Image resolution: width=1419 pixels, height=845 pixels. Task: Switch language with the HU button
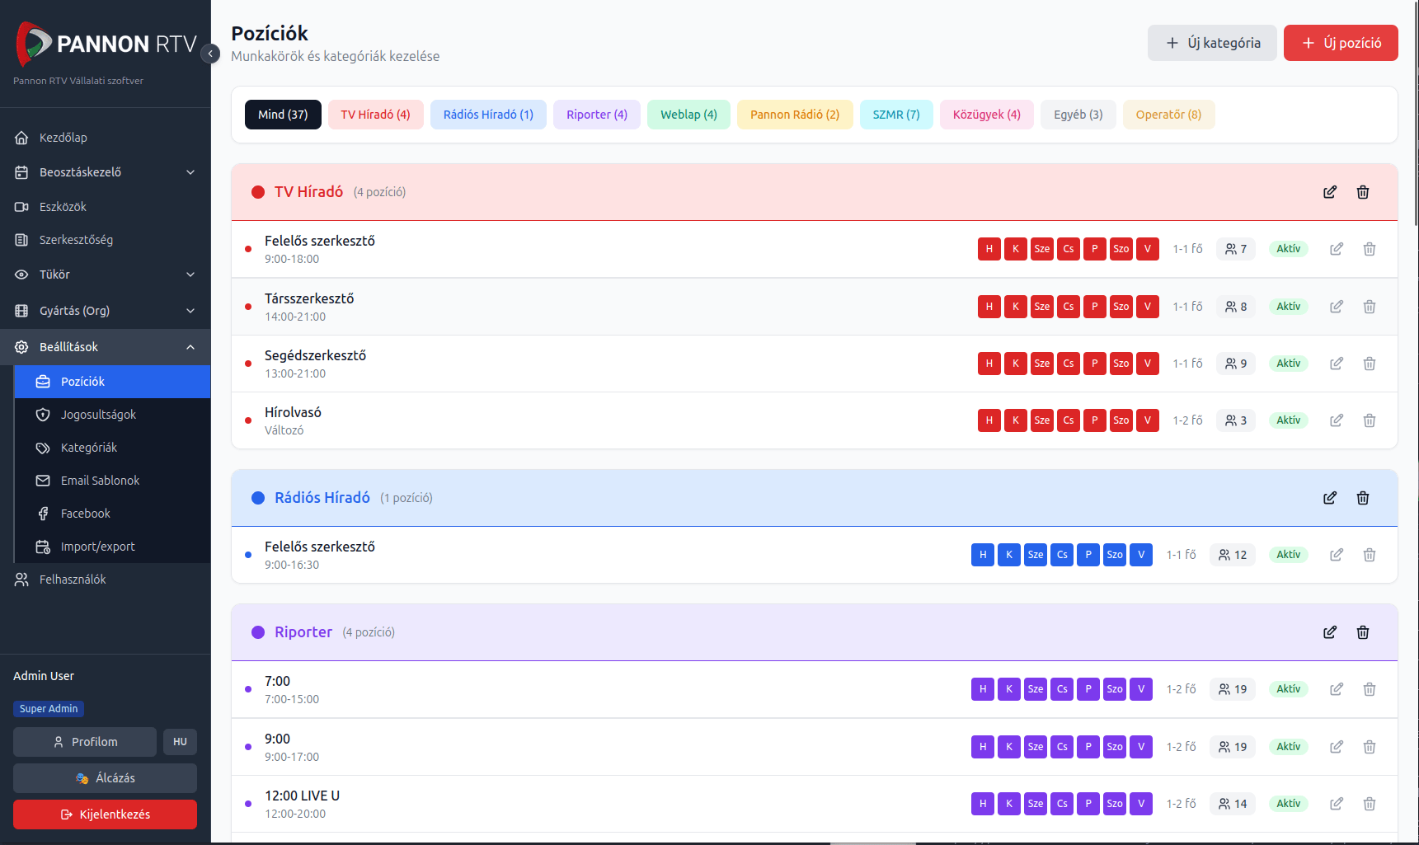pos(180,742)
